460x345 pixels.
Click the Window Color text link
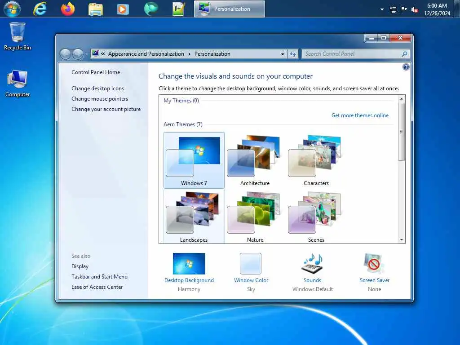[x=251, y=280]
